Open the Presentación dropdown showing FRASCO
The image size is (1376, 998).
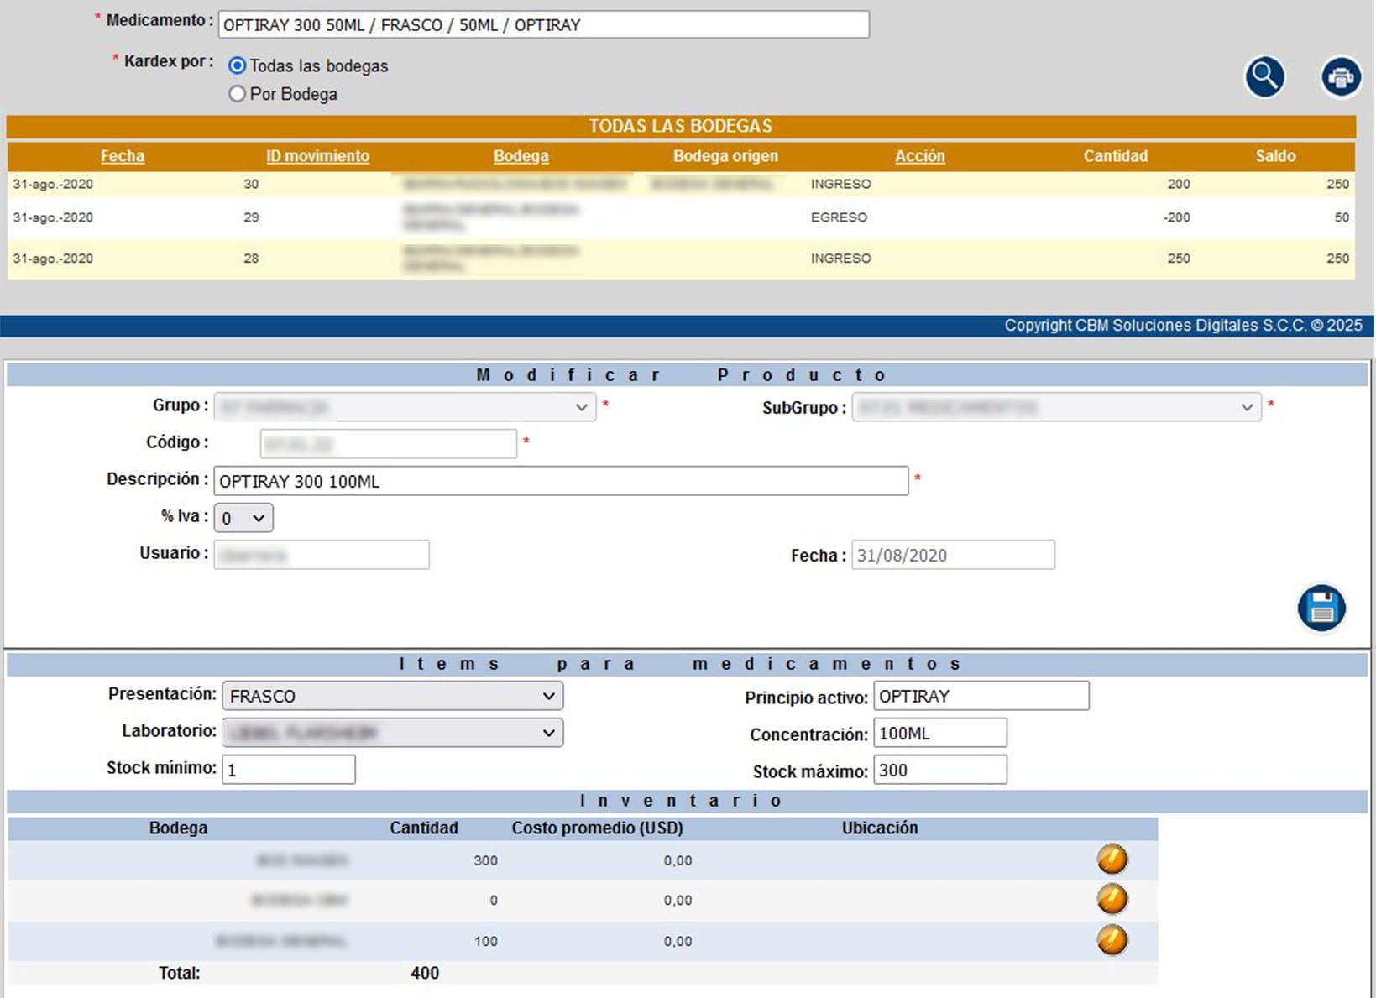coord(392,696)
